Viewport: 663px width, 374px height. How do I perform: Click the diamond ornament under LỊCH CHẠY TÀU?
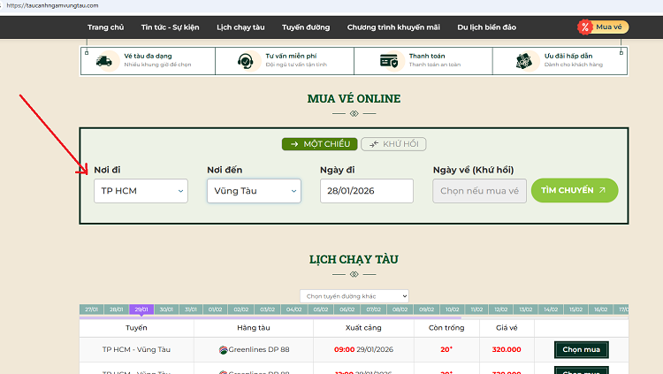(x=354, y=274)
